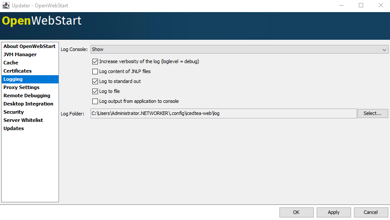Go to Server Whitelist
Viewport: 390px width, 220px height.
pyautogui.click(x=23, y=120)
